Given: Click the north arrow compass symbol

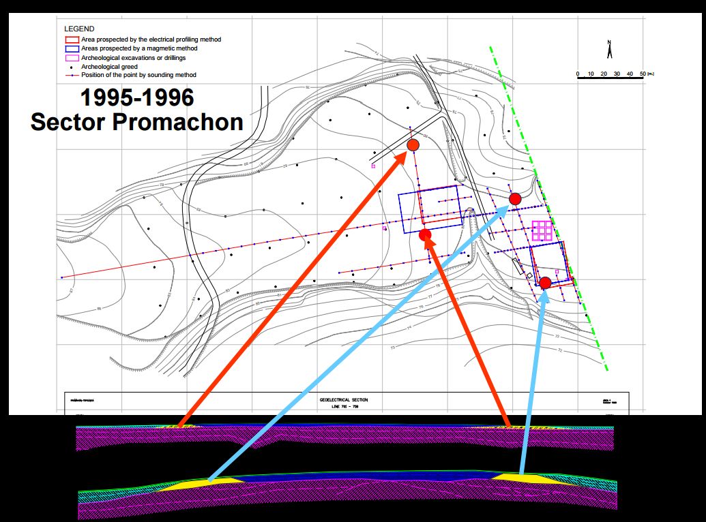Looking at the screenshot, I should pyautogui.click(x=609, y=49).
